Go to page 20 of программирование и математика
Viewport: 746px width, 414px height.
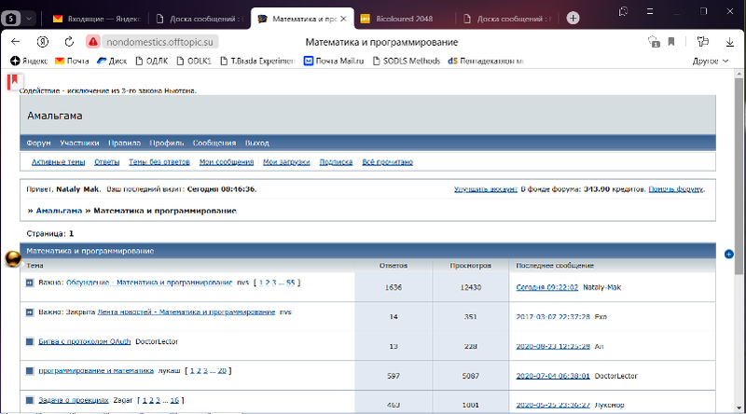click(222, 371)
